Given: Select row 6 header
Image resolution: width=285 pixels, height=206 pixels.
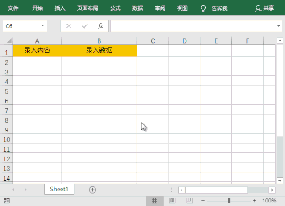Looking at the screenshot, I should pyautogui.click(x=7, y=101).
